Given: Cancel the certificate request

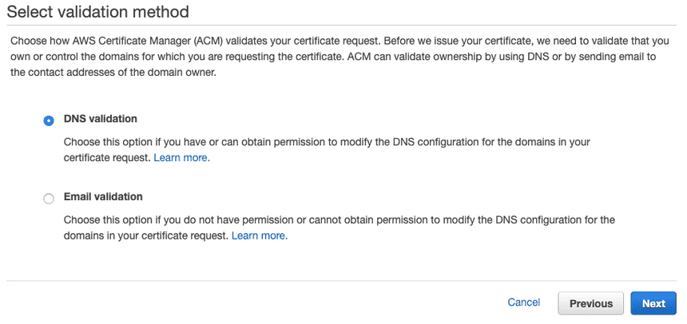Looking at the screenshot, I should point(523,302).
